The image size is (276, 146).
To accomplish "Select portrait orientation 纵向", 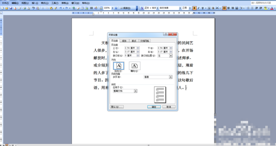I will [119, 66].
